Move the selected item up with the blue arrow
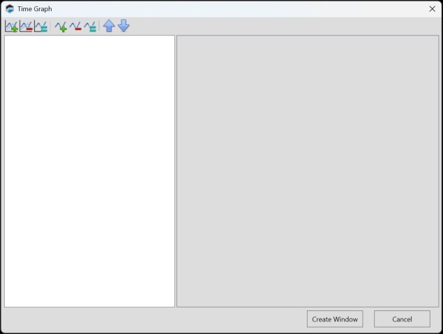Screen dimensions: 443x334 click(x=109, y=26)
